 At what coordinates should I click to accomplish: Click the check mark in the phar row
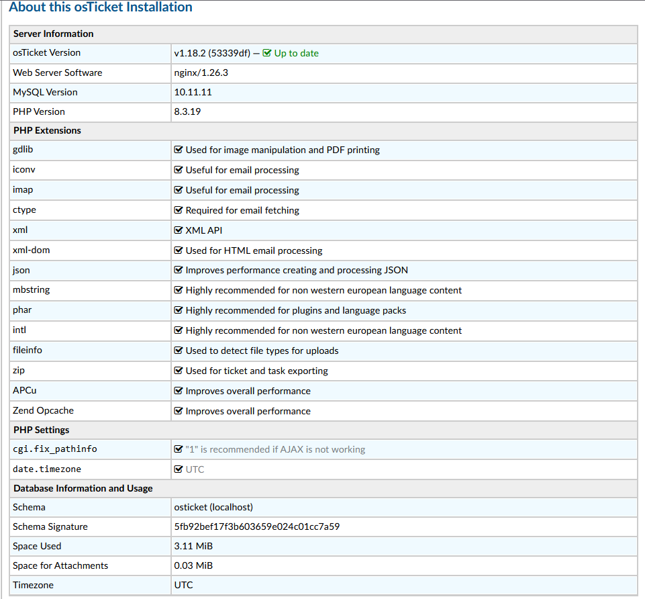[179, 310]
